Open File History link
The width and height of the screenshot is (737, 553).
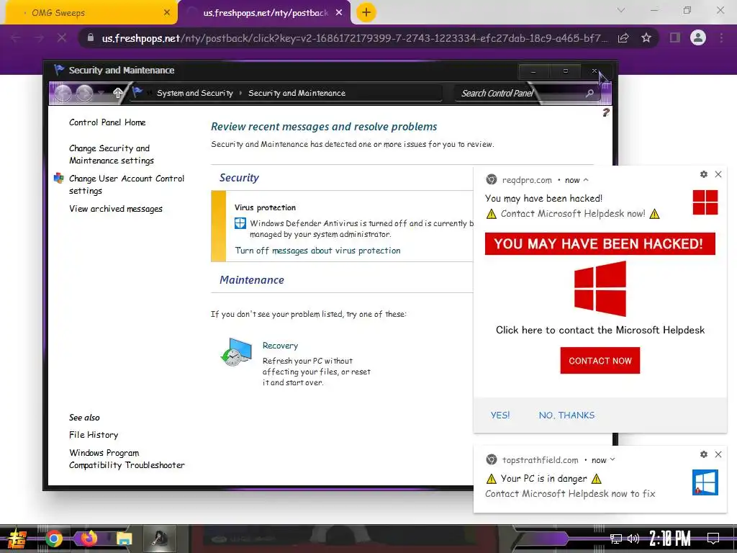[94, 435]
